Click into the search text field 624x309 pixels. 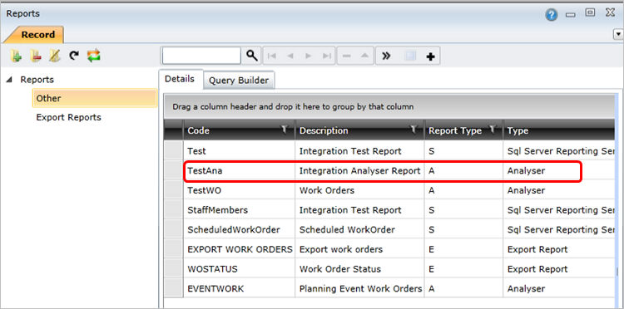coord(201,56)
